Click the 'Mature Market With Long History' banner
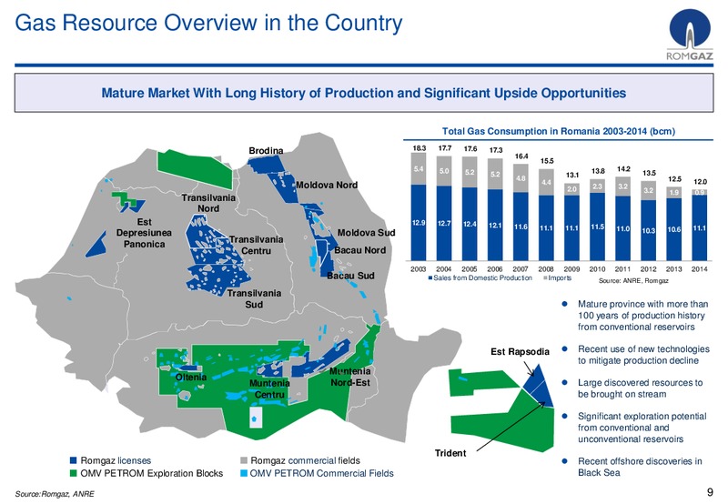Viewport: 728px width, 504px height. [364, 93]
